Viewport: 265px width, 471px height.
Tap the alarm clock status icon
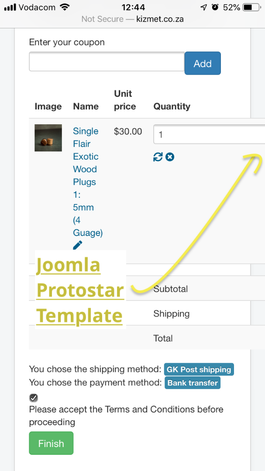[215, 7]
